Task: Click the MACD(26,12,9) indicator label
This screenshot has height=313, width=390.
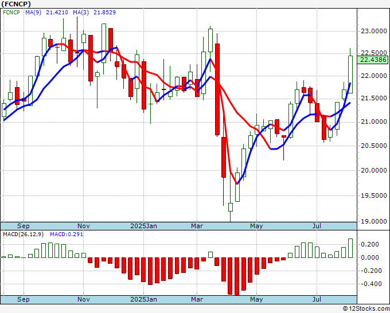Action: (23, 234)
